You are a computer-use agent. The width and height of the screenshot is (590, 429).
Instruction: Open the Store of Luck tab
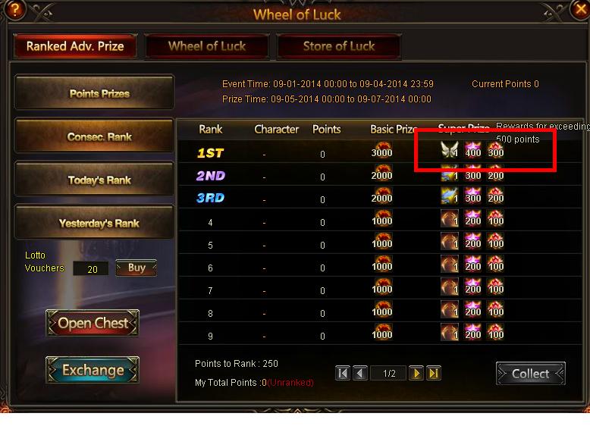pyautogui.click(x=339, y=46)
